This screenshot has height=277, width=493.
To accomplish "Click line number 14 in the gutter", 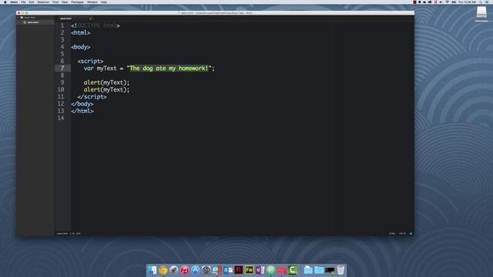I will [x=61, y=118].
